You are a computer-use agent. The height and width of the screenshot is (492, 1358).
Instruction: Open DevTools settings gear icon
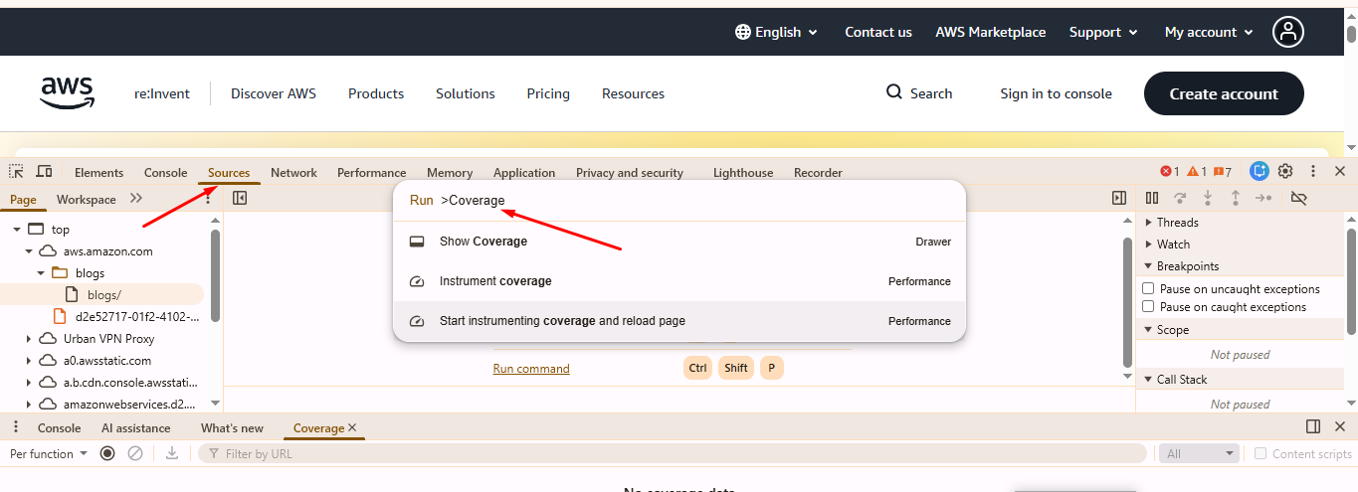click(x=1285, y=172)
